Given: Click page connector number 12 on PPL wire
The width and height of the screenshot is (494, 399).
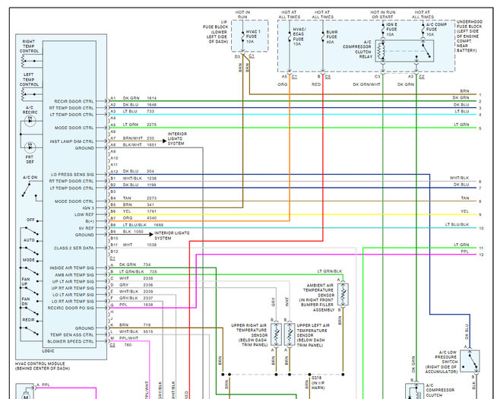Looking at the screenshot, I should coord(481,255).
